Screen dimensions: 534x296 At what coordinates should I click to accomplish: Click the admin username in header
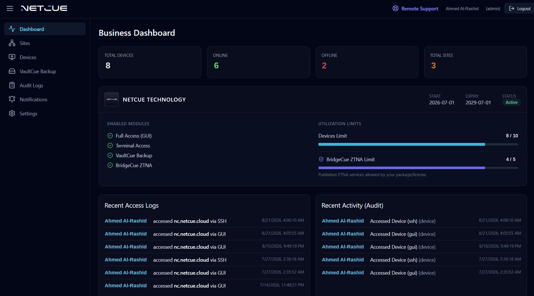point(462,8)
